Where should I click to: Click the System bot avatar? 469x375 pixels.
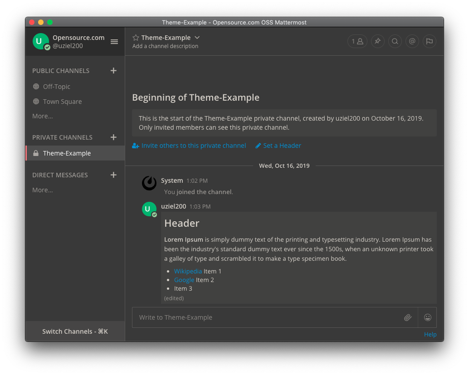[149, 183]
